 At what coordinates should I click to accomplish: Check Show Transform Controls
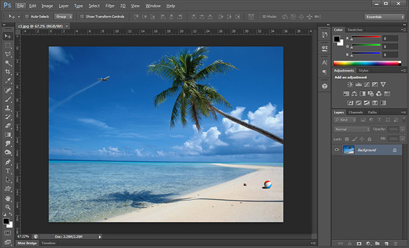click(82, 17)
